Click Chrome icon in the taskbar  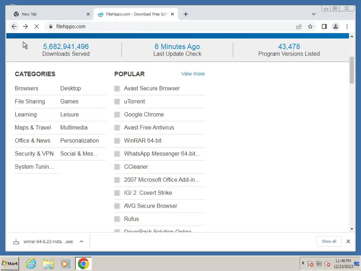(x=83, y=264)
